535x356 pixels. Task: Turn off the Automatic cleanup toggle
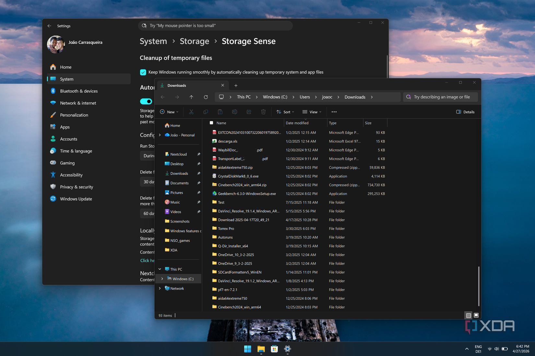pyautogui.click(x=146, y=101)
